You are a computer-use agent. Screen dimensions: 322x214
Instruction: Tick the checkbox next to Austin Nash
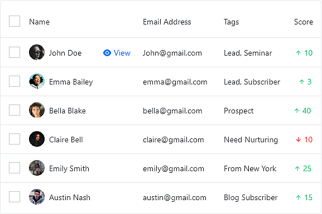click(x=15, y=197)
